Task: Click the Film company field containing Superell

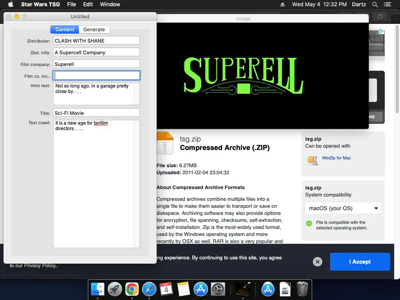Action: (96, 64)
